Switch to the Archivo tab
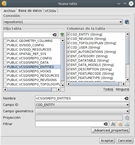135x145 pixels. pos(9,11)
